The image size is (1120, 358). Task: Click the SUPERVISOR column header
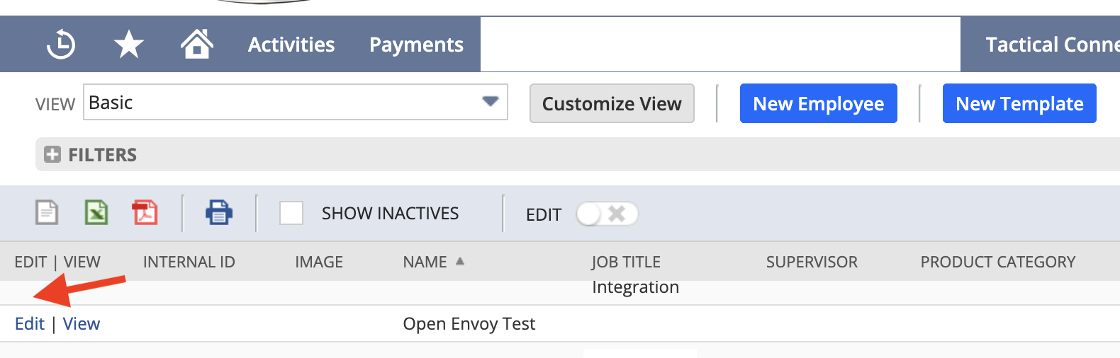(x=812, y=262)
